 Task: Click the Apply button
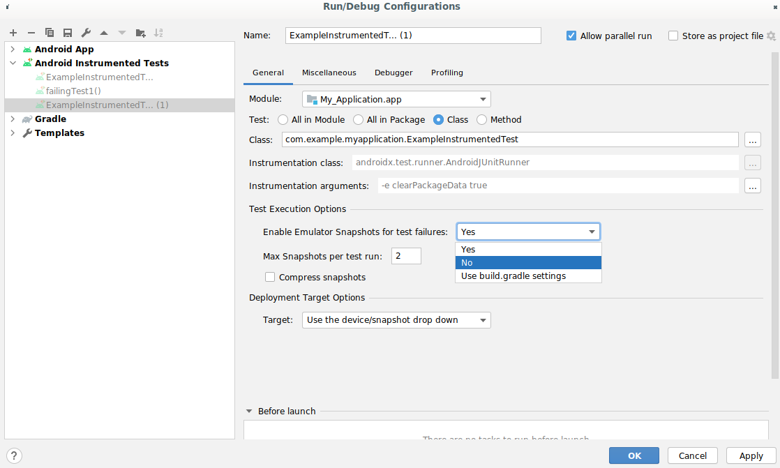pos(751,455)
